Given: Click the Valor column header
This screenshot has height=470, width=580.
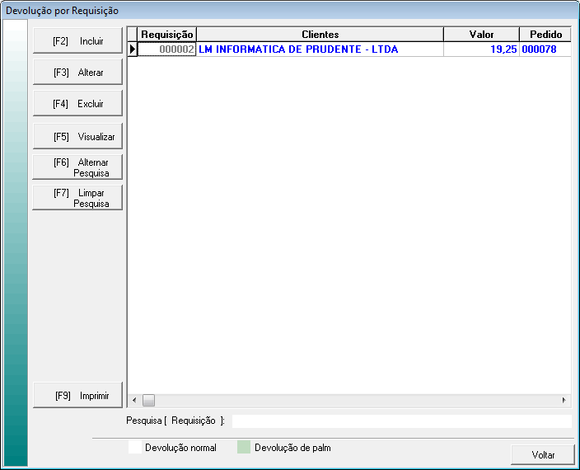Looking at the screenshot, I should coord(481,35).
